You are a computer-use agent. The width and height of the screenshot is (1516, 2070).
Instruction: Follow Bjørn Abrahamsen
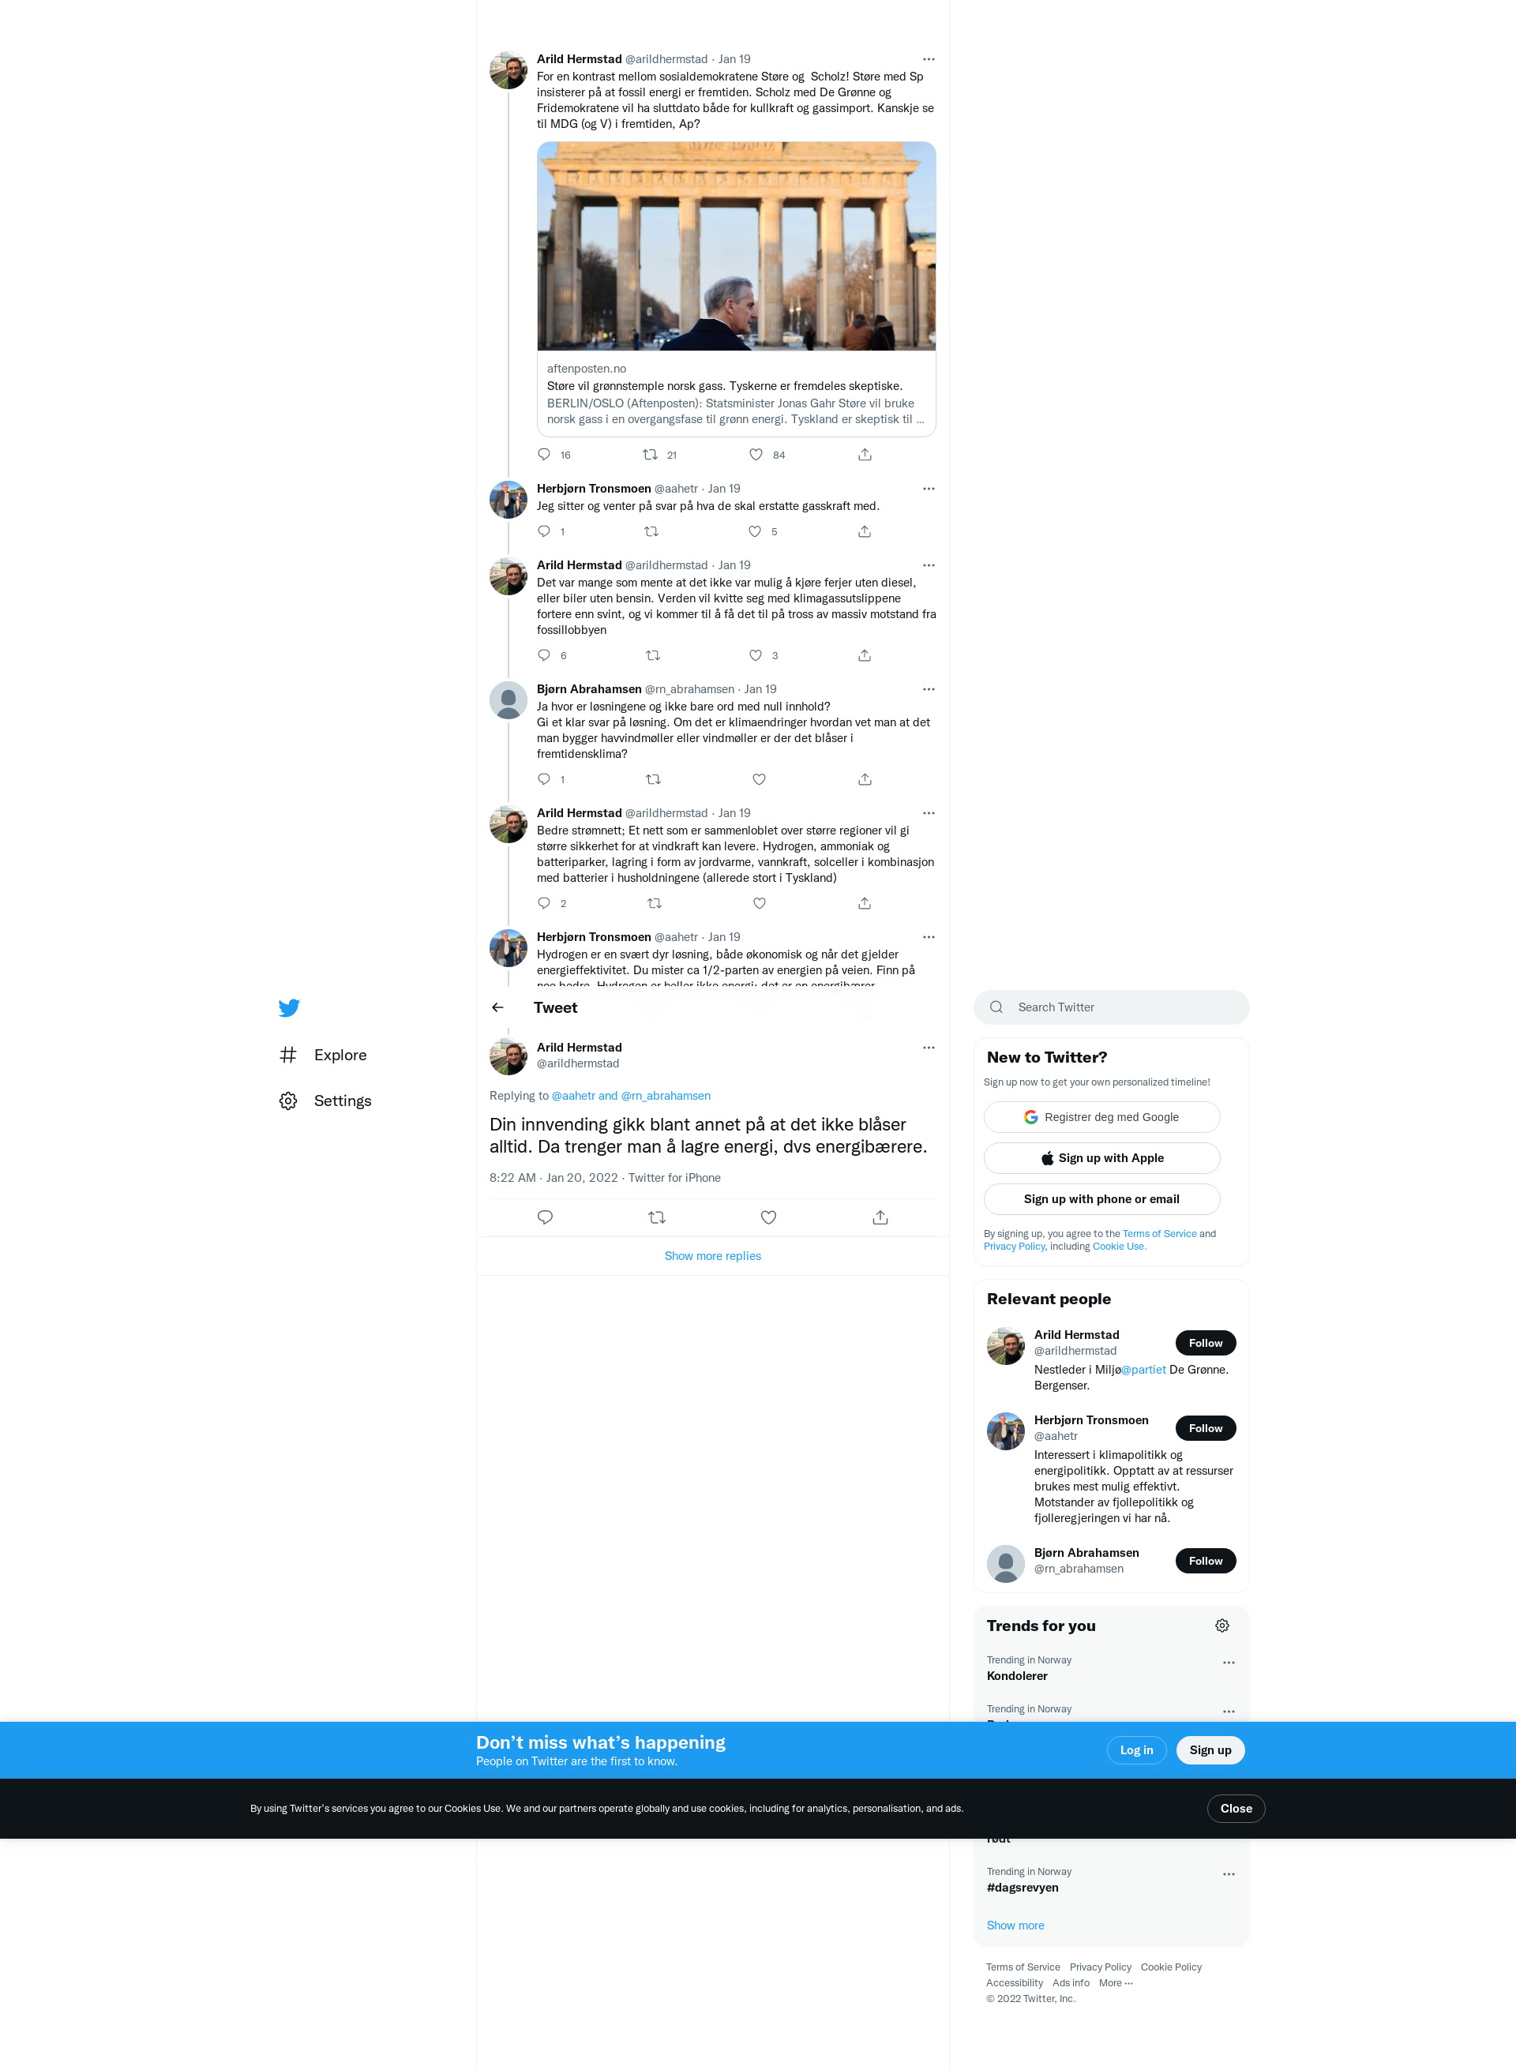click(1205, 1561)
